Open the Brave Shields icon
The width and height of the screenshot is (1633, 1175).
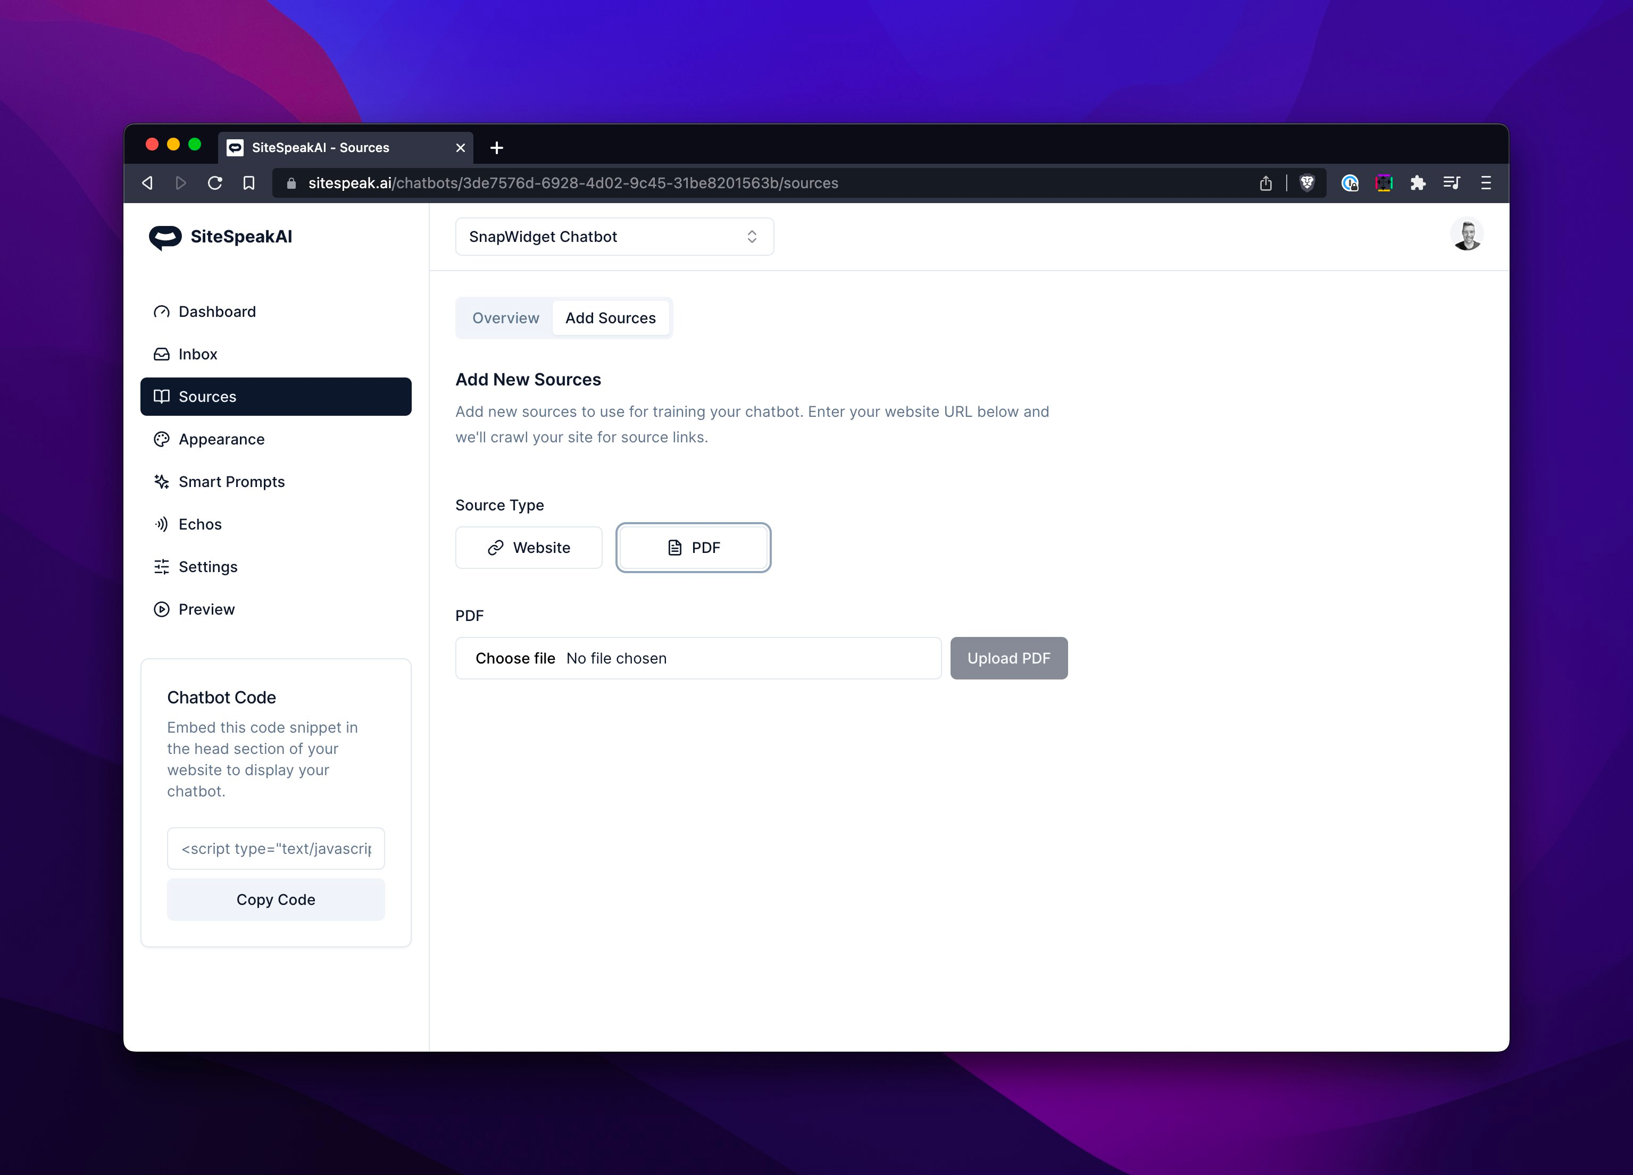(1307, 183)
